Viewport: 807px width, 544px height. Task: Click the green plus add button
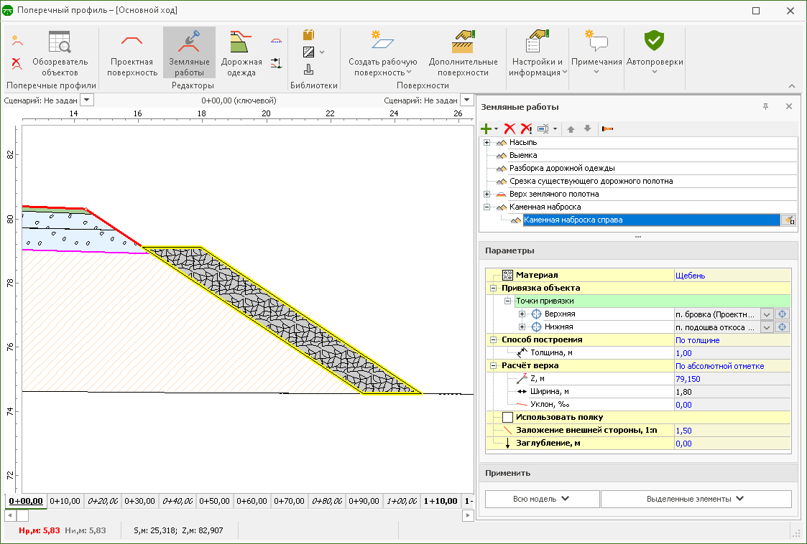click(x=486, y=128)
